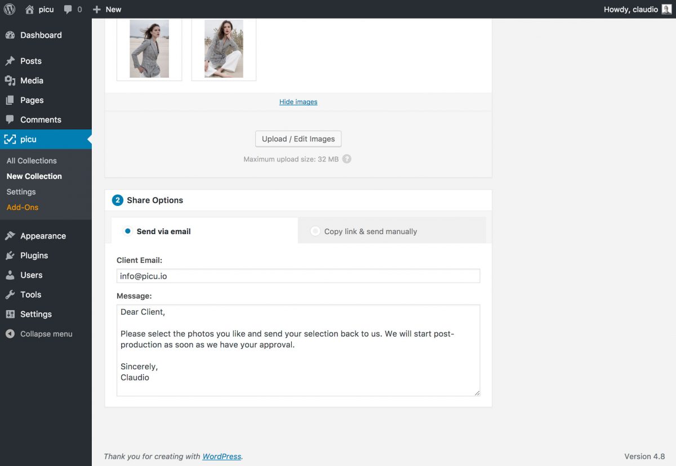Image resolution: width=676 pixels, height=466 pixels.
Task: Open the Dashboard menu item
Action: [x=41, y=35]
